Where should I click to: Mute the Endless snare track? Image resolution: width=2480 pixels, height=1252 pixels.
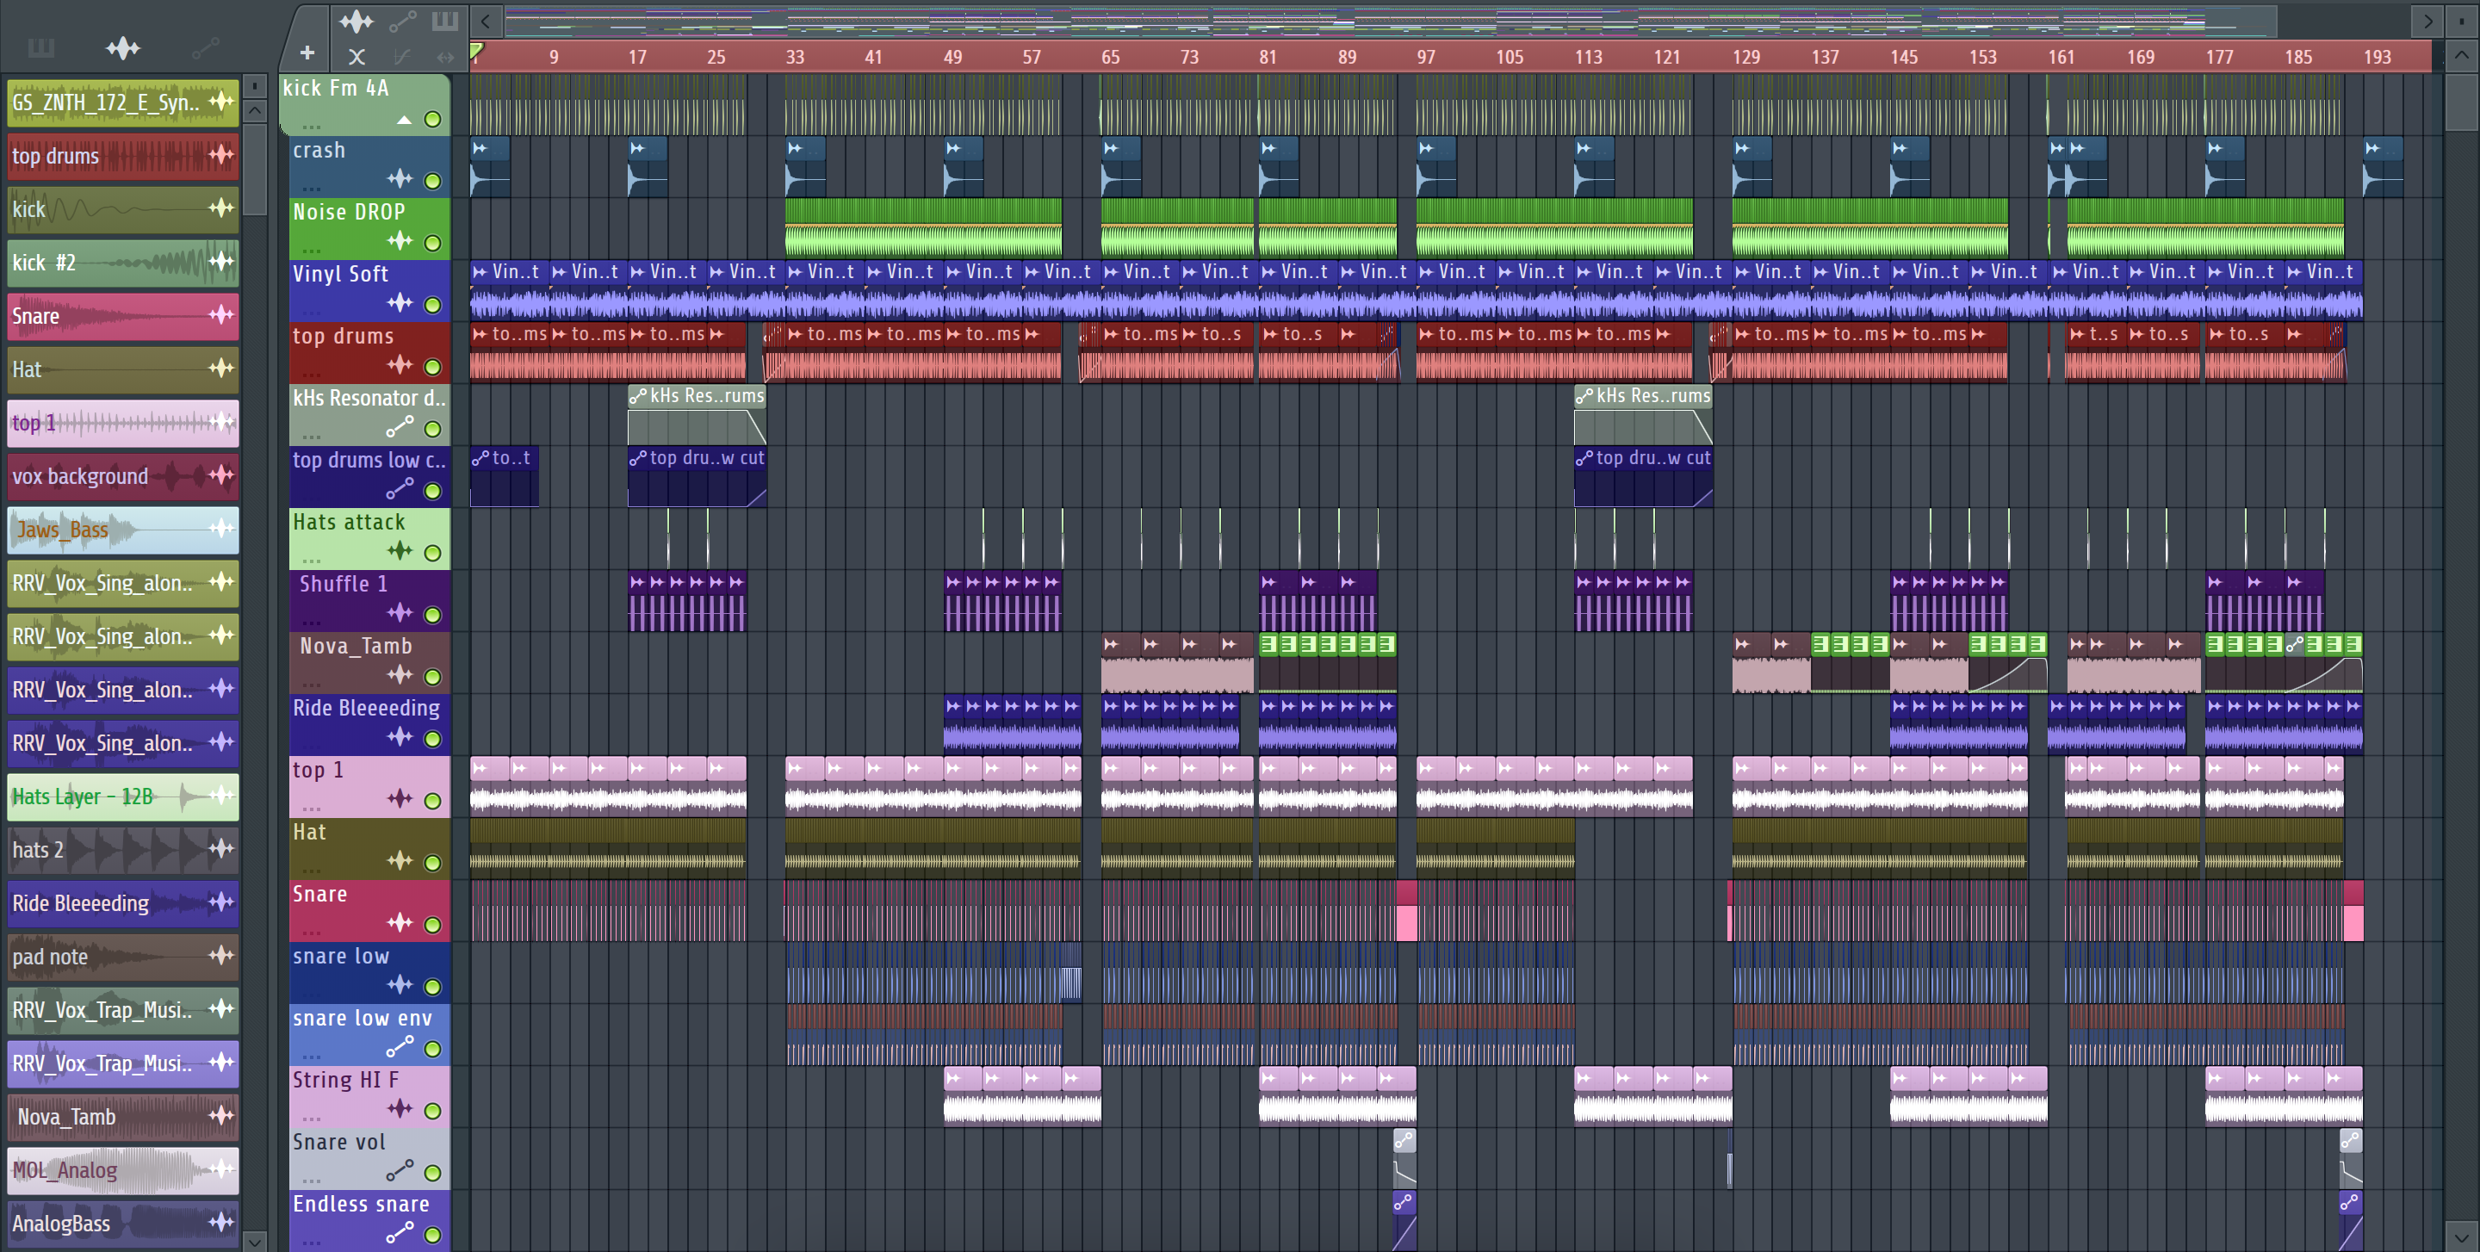pos(433,1235)
